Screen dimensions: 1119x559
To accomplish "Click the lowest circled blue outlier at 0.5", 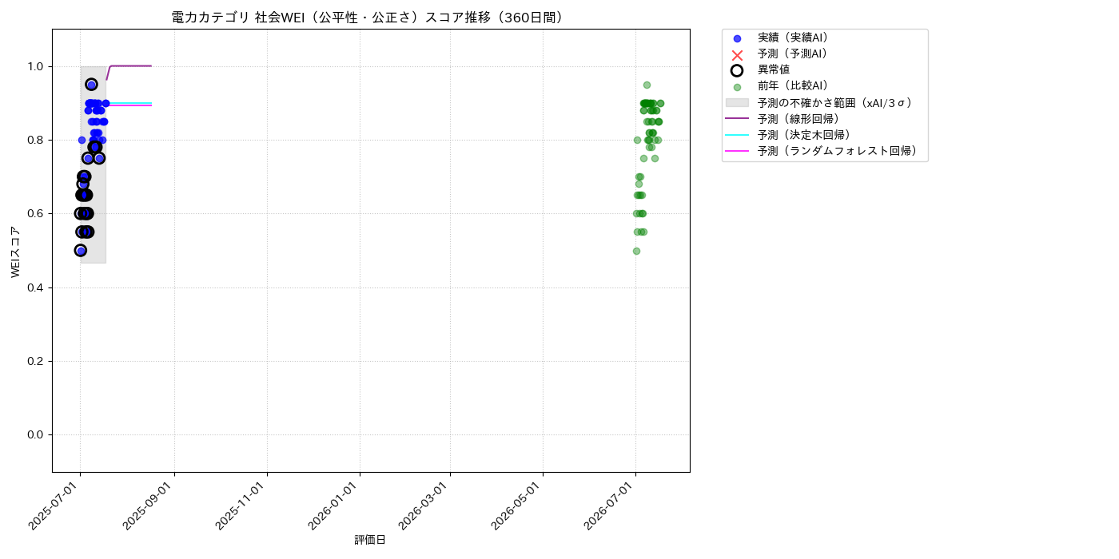I will (80, 250).
